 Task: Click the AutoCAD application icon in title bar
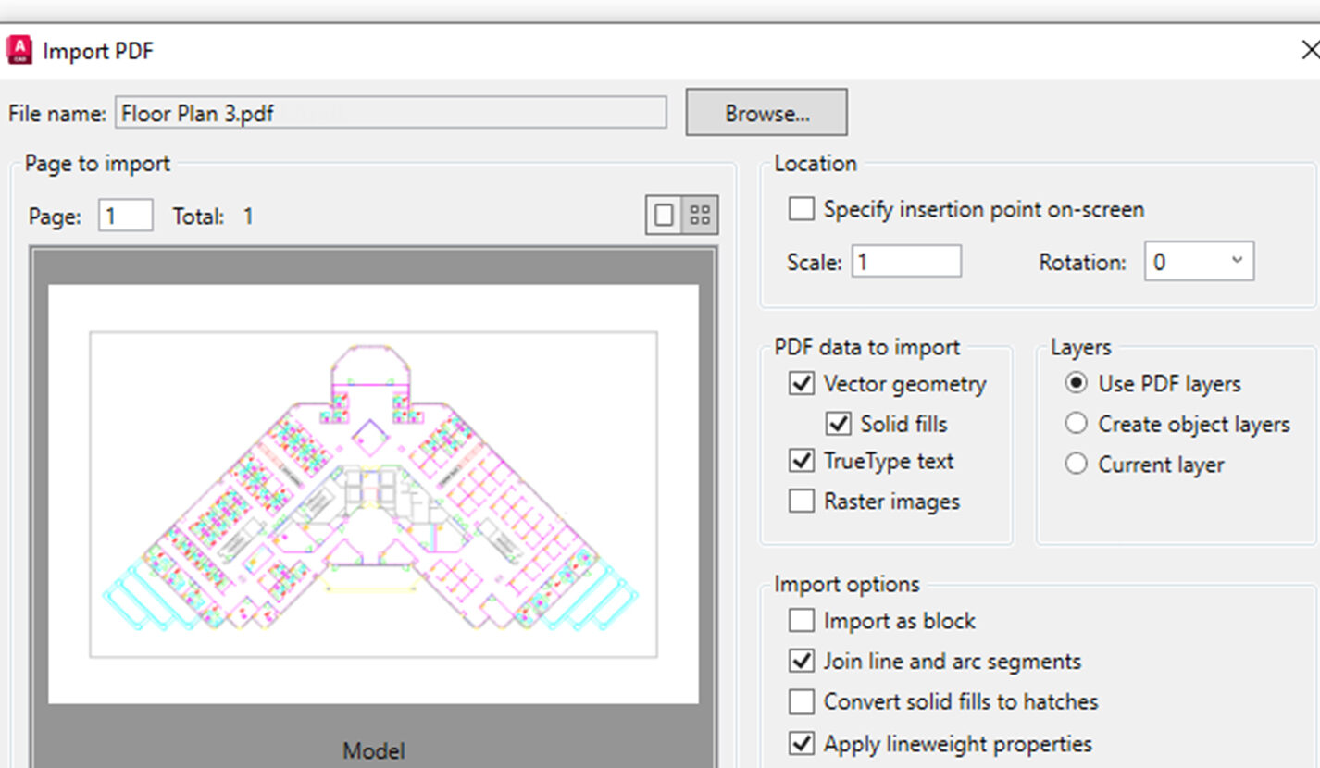pyautogui.click(x=19, y=50)
